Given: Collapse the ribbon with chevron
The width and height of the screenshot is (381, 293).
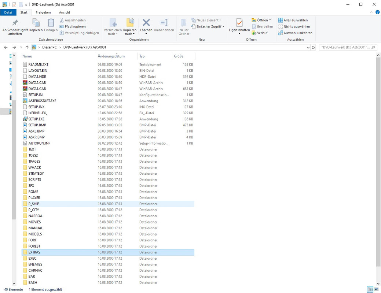Looking at the screenshot, I should (x=371, y=12).
